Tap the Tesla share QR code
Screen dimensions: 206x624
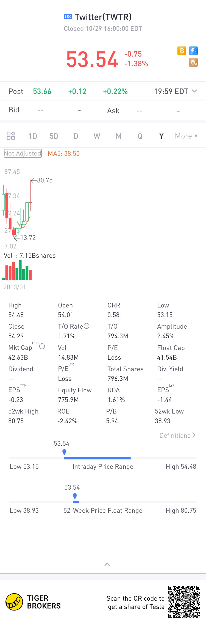184,602
